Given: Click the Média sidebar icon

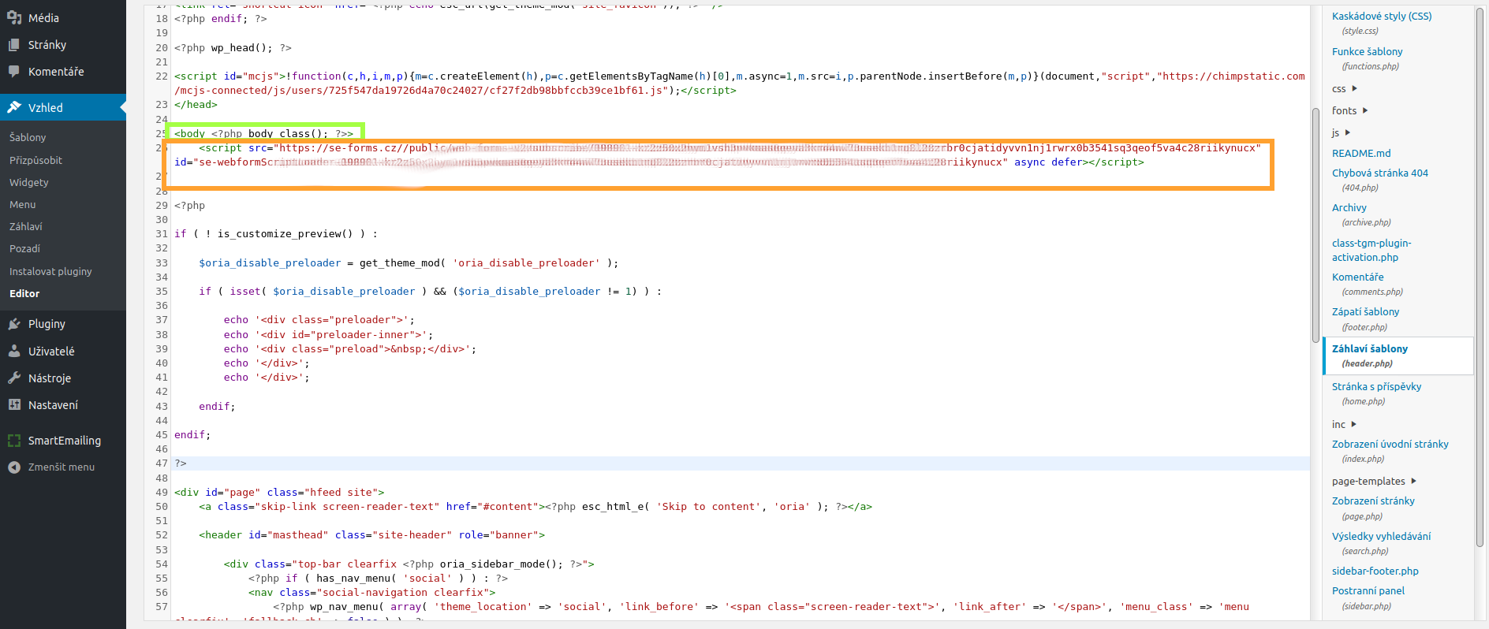Looking at the screenshot, I should [14, 18].
